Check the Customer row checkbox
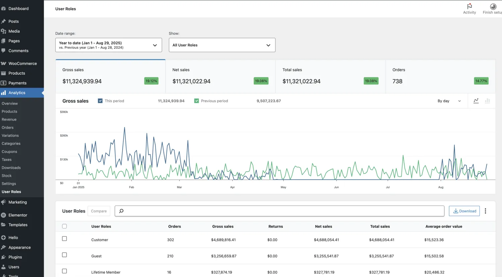This screenshot has height=277, width=502. point(65,239)
